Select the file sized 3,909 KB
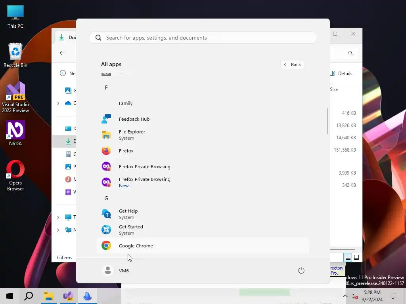Viewport: 406px width, 304px height. [347, 173]
